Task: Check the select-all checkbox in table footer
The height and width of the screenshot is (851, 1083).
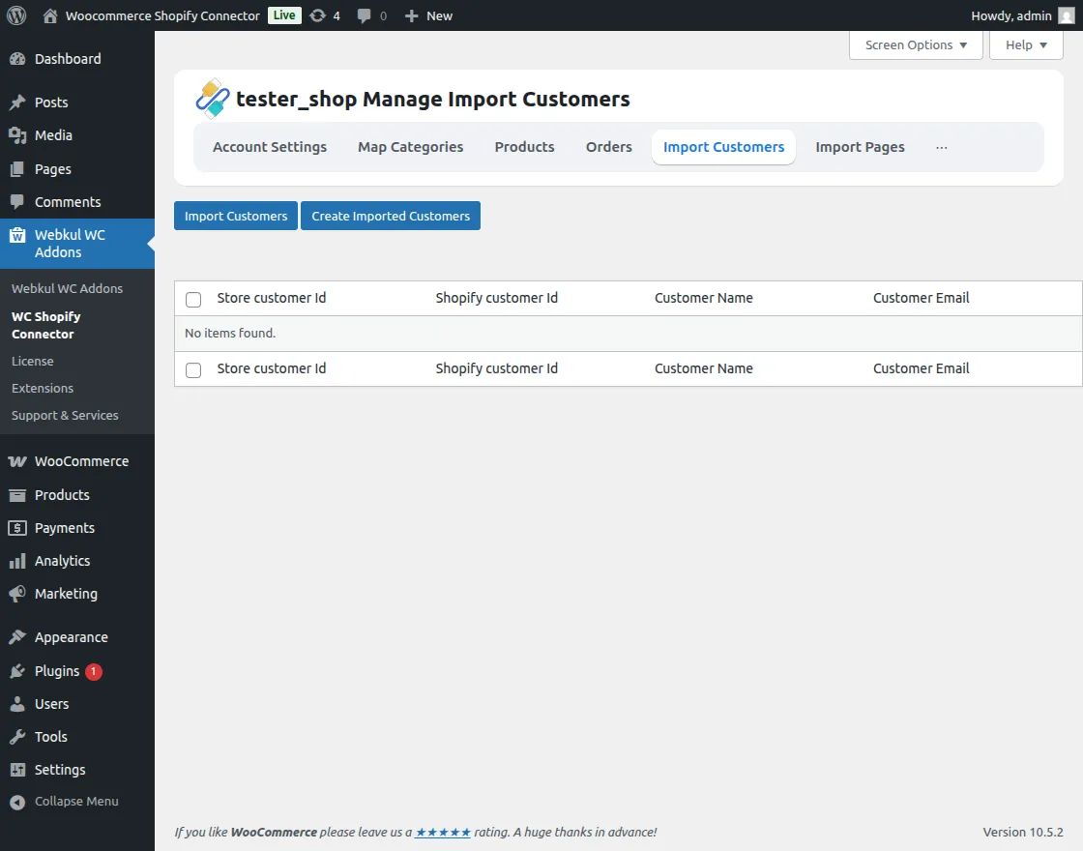Action: tap(193, 369)
